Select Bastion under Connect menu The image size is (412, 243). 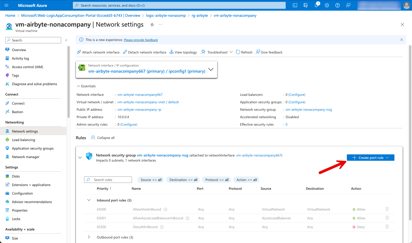click(18, 112)
